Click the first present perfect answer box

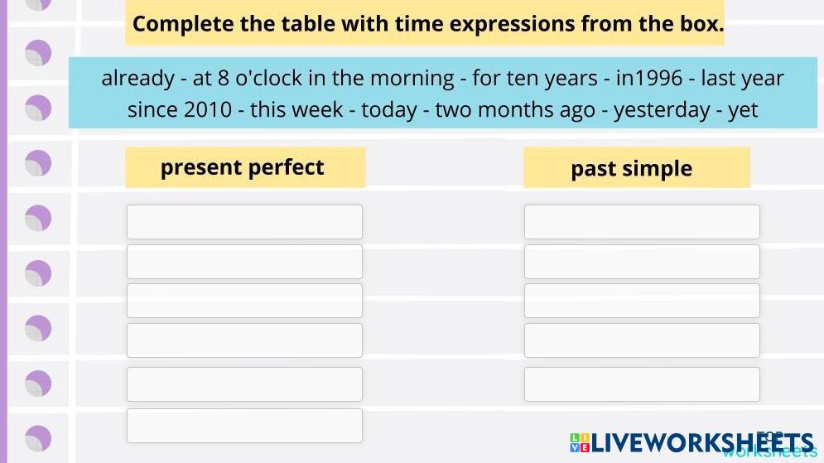click(244, 222)
